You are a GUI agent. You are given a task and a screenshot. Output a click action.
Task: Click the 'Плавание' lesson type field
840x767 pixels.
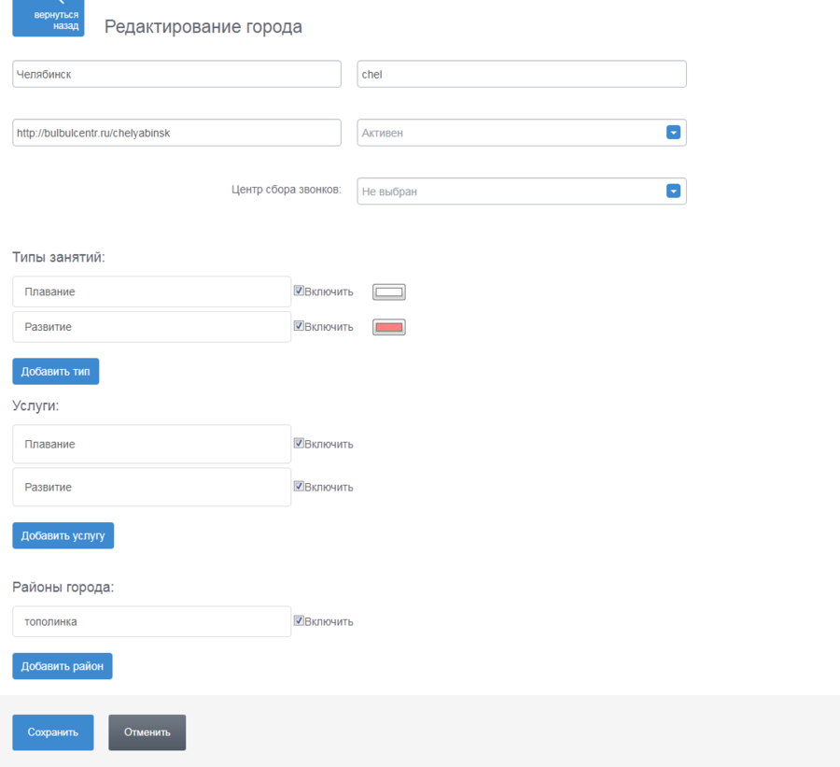151,291
